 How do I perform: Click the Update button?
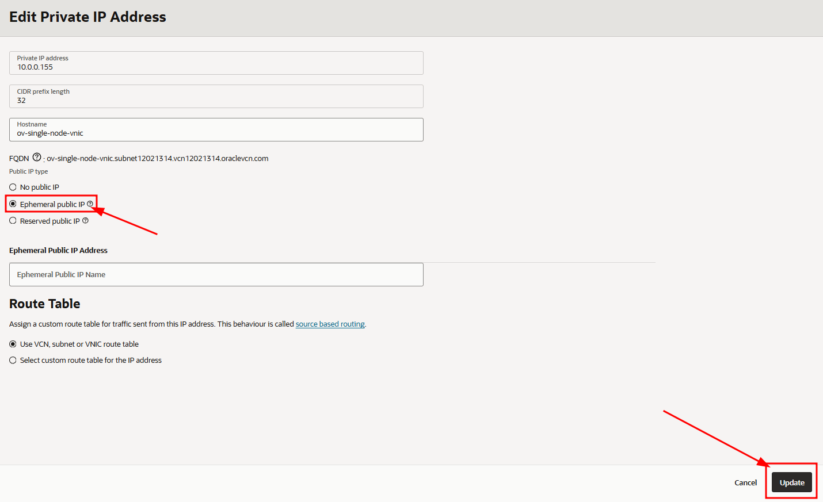(792, 482)
